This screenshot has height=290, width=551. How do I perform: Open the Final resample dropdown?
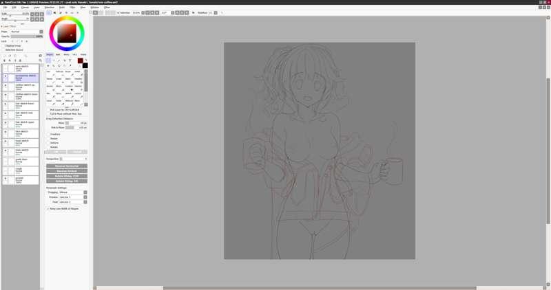click(x=73, y=202)
